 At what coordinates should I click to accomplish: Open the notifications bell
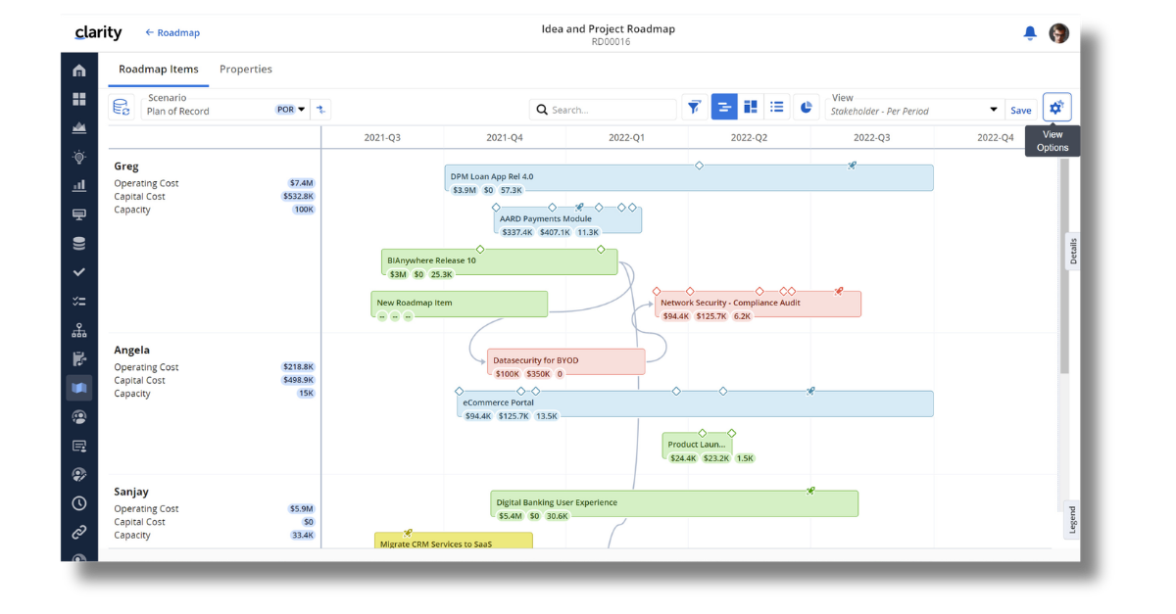pos(1029,33)
